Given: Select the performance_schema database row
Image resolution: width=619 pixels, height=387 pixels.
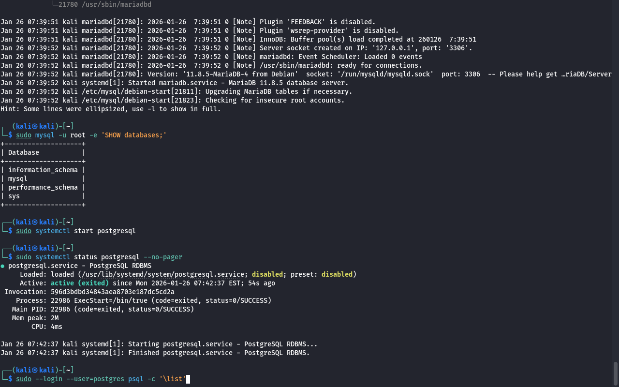Looking at the screenshot, I should [x=43, y=187].
